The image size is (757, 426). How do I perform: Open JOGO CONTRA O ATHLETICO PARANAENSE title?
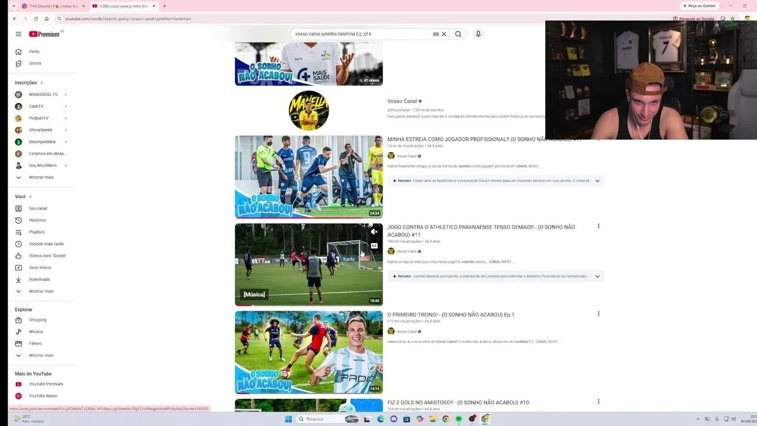pos(481,231)
